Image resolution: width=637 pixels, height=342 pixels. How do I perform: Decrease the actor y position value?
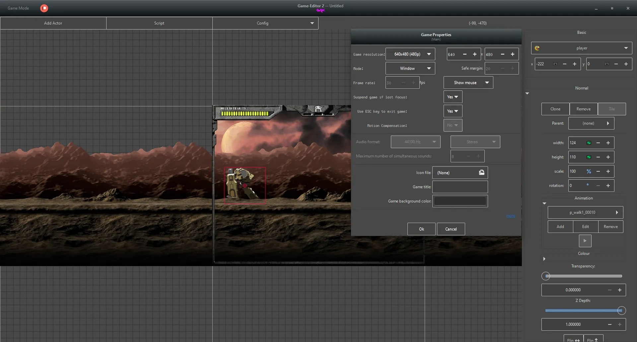pos(616,64)
